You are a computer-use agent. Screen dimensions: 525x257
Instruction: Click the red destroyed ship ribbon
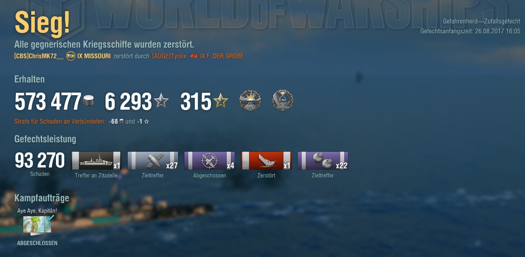coord(266,161)
